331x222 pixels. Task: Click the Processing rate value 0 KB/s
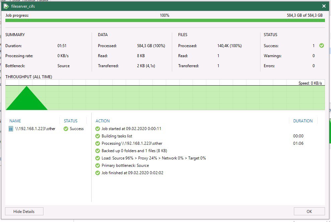click(x=63, y=56)
